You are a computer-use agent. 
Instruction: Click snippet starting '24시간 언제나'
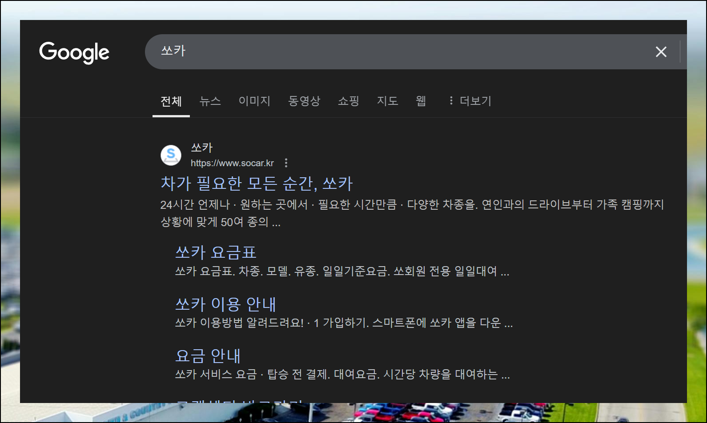click(412, 213)
